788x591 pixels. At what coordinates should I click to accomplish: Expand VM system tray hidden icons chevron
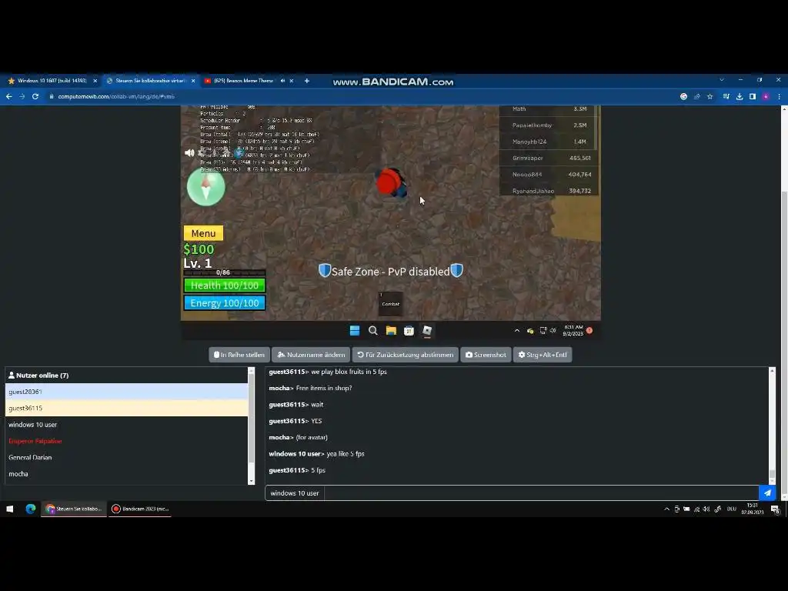pyautogui.click(x=516, y=330)
